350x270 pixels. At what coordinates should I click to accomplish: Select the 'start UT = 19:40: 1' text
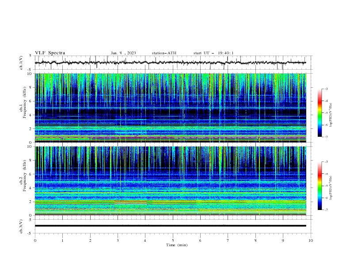click(213, 53)
